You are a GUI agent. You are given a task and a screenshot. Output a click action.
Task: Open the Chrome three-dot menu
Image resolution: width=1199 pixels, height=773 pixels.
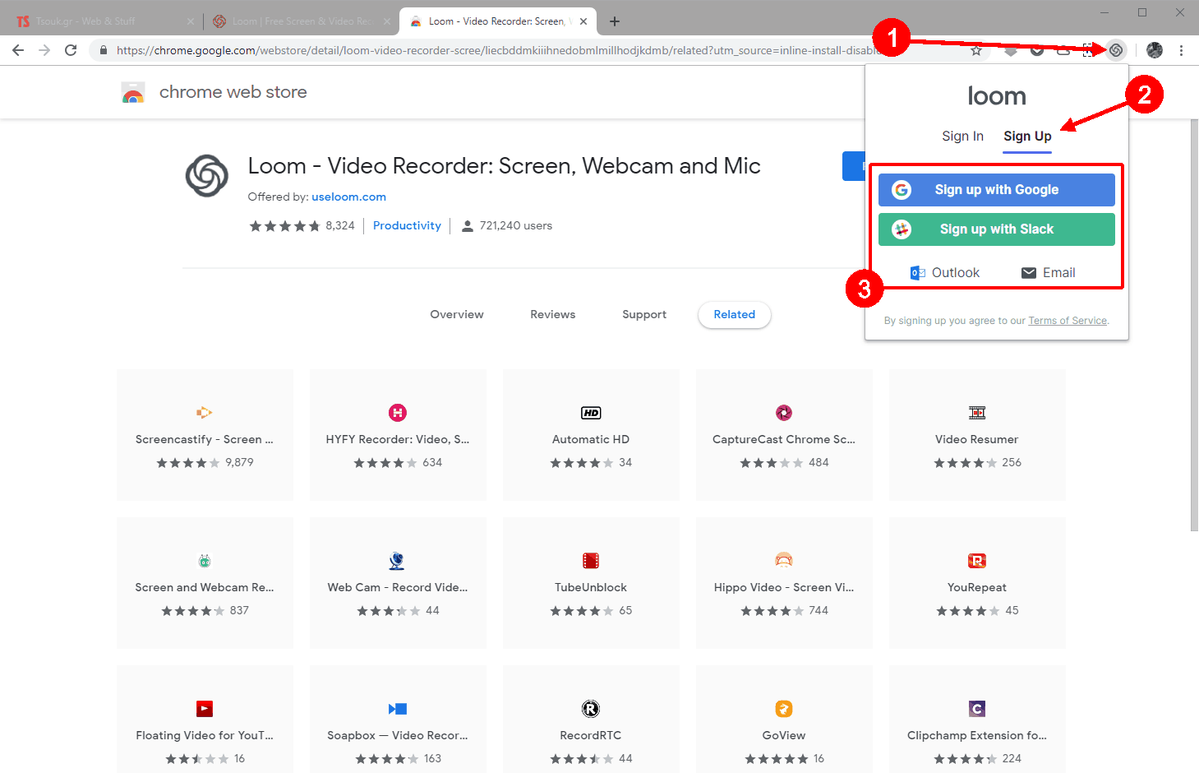tap(1181, 50)
